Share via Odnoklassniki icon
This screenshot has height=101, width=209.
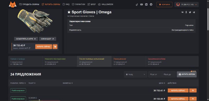point(186,12)
